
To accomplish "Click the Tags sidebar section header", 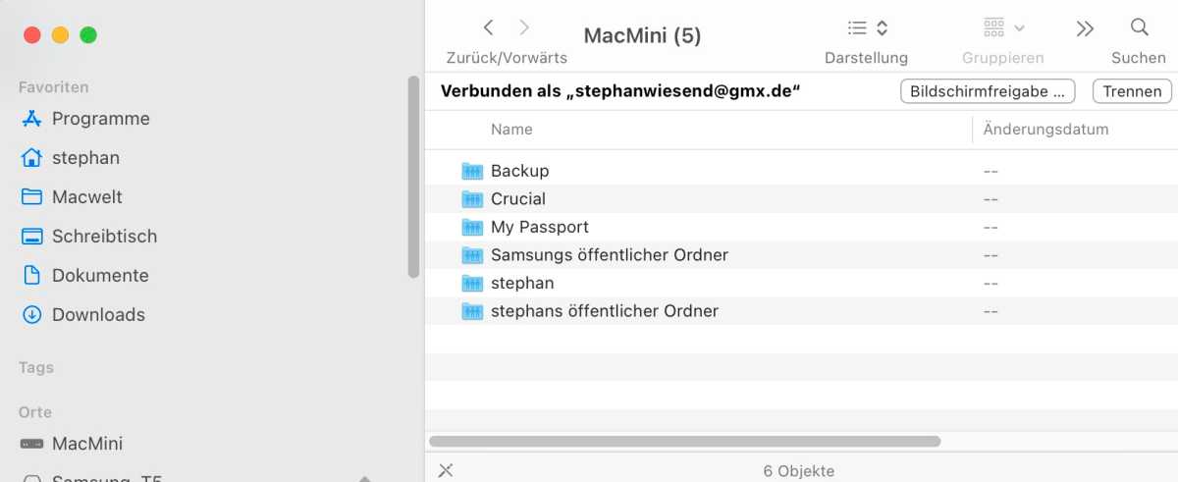I will [x=36, y=368].
